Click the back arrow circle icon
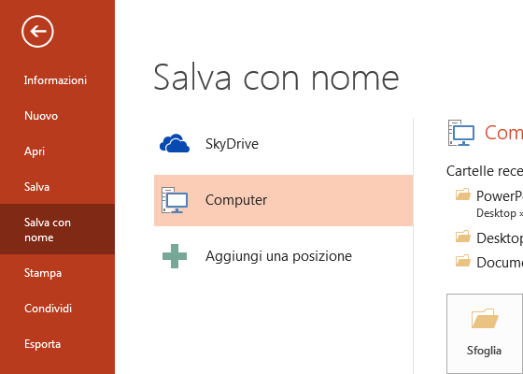This screenshot has height=374, width=523. click(37, 32)
